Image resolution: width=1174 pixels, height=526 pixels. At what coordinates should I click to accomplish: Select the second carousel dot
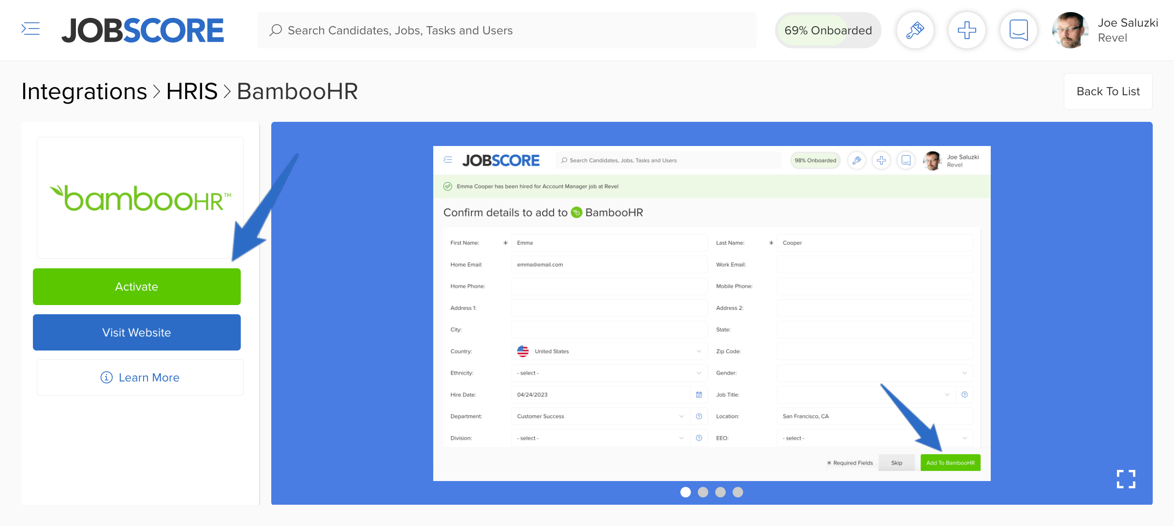pos(703,492)
